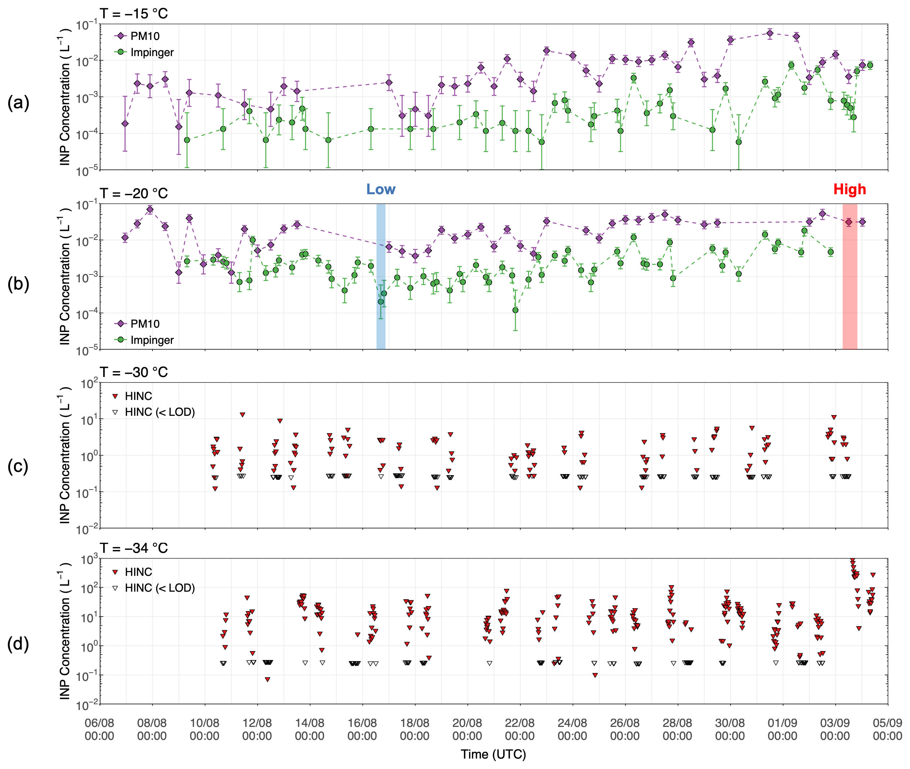Viewport: 910px width, 769px height.
Task: Click the T = –34 °C panel title
Action: coord(134,547)
